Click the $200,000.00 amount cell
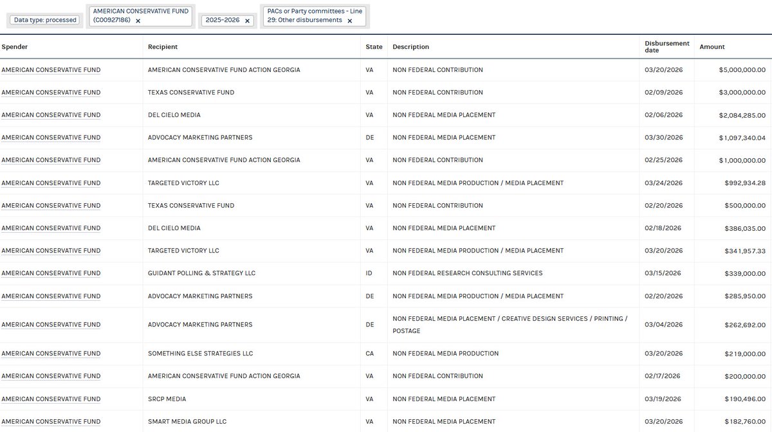The height and width of the screenshot is (432, 772). (x=745, y=376)
